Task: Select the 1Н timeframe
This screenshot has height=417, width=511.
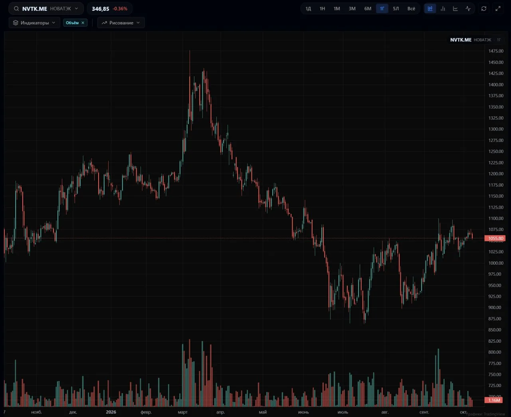Action: tap(322, 8)
